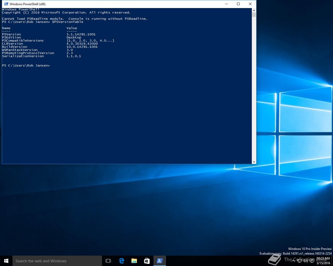Click the Copyright (C) 2016 Microsoft line
The height and width of the screenshot is (266, 333).
(66, 12)
